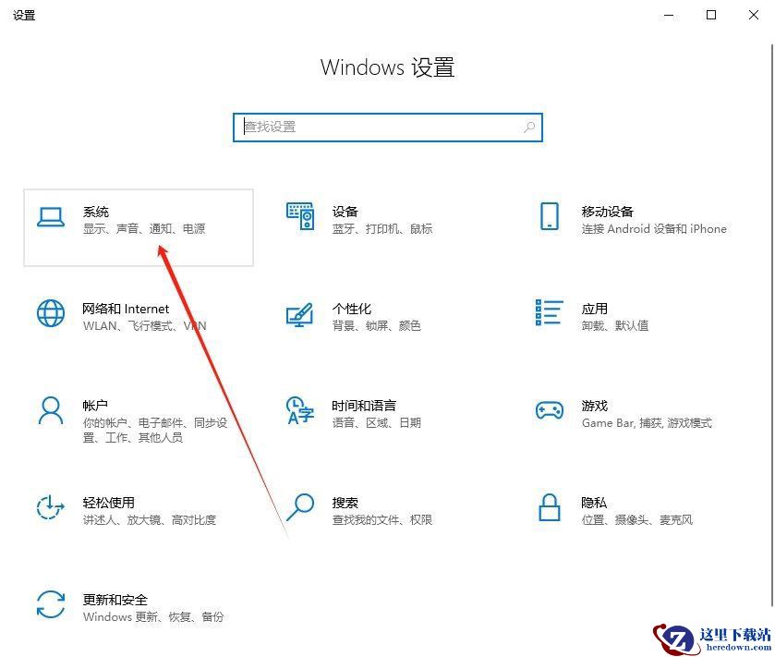Screen dimensions: 775x657
Task: Open the 更新和安全 title
Action: coord(115,599)
